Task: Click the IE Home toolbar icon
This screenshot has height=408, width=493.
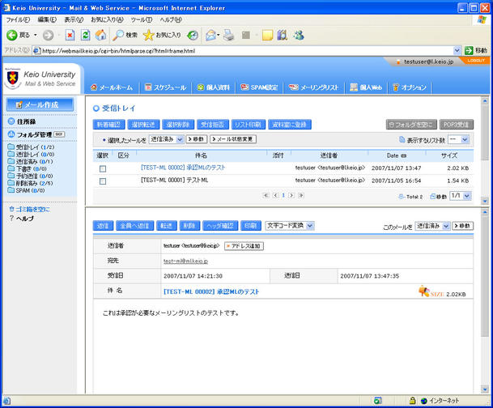Action: coord(100,36)
